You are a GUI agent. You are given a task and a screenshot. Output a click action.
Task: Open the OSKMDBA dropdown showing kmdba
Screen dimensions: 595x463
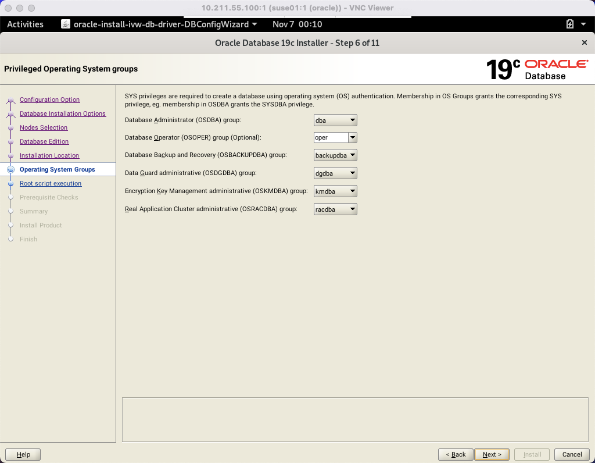point(335,191)
